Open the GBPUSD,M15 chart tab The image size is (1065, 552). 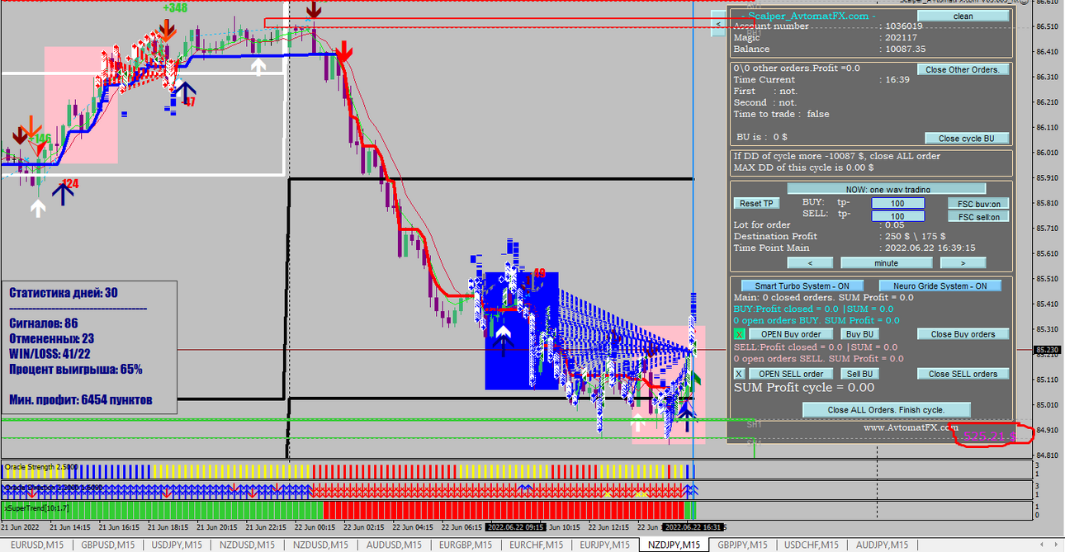(x=107, y=545)
